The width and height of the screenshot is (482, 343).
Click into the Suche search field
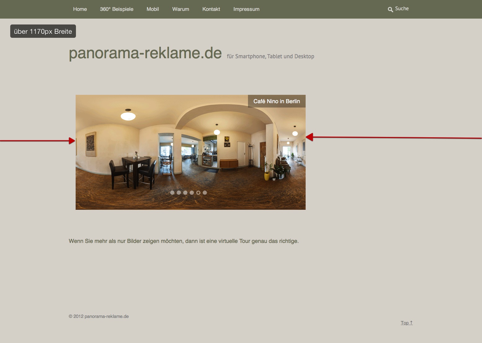click(402, 9)
